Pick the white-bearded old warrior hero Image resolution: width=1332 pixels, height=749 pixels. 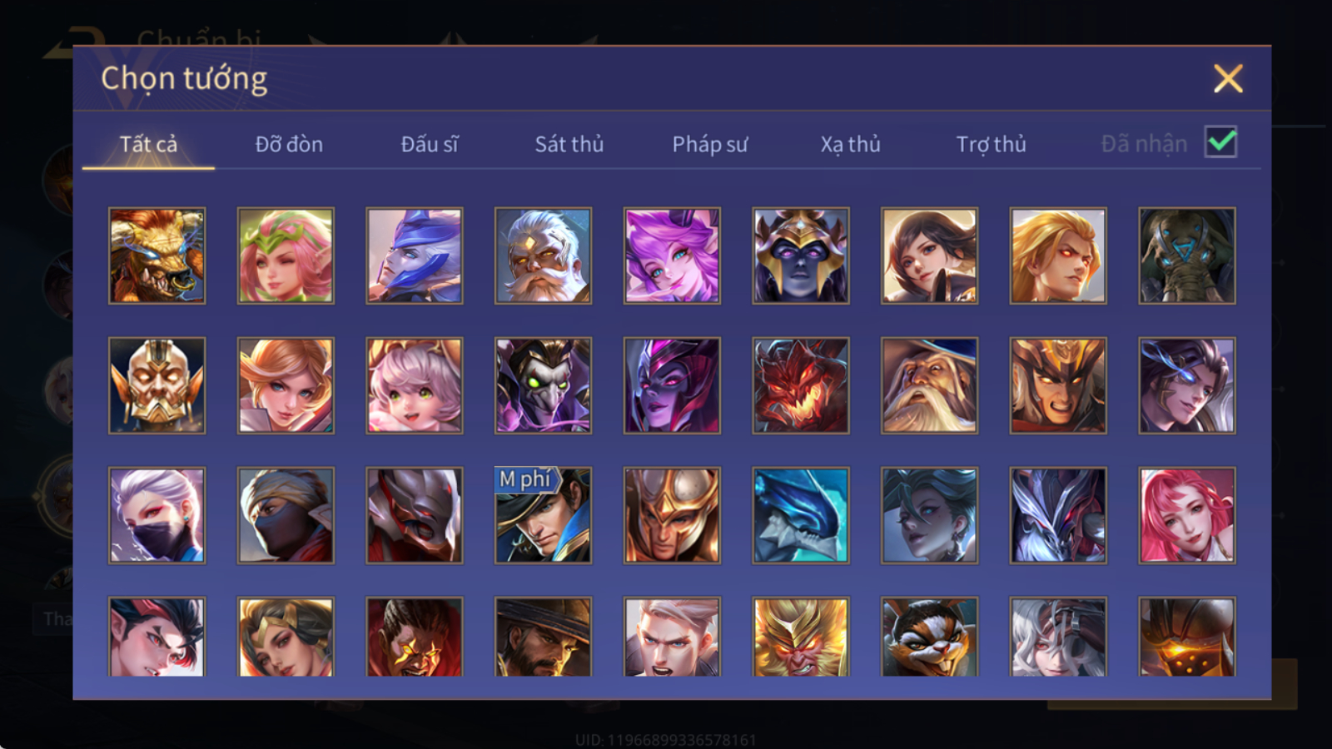coord(543,255)
